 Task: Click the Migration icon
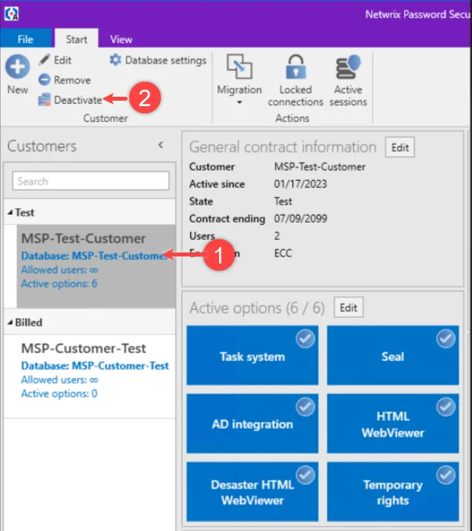(240, 66)
